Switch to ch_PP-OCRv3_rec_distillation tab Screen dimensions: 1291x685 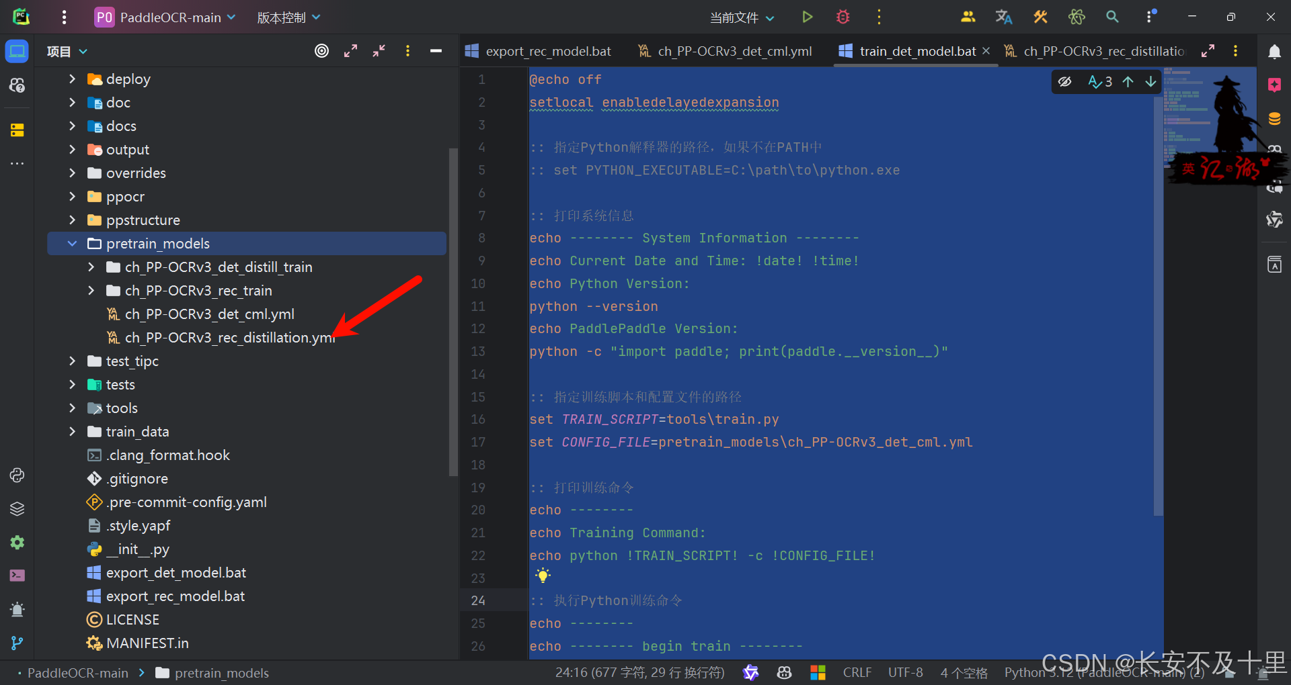tap(1095, 51)
